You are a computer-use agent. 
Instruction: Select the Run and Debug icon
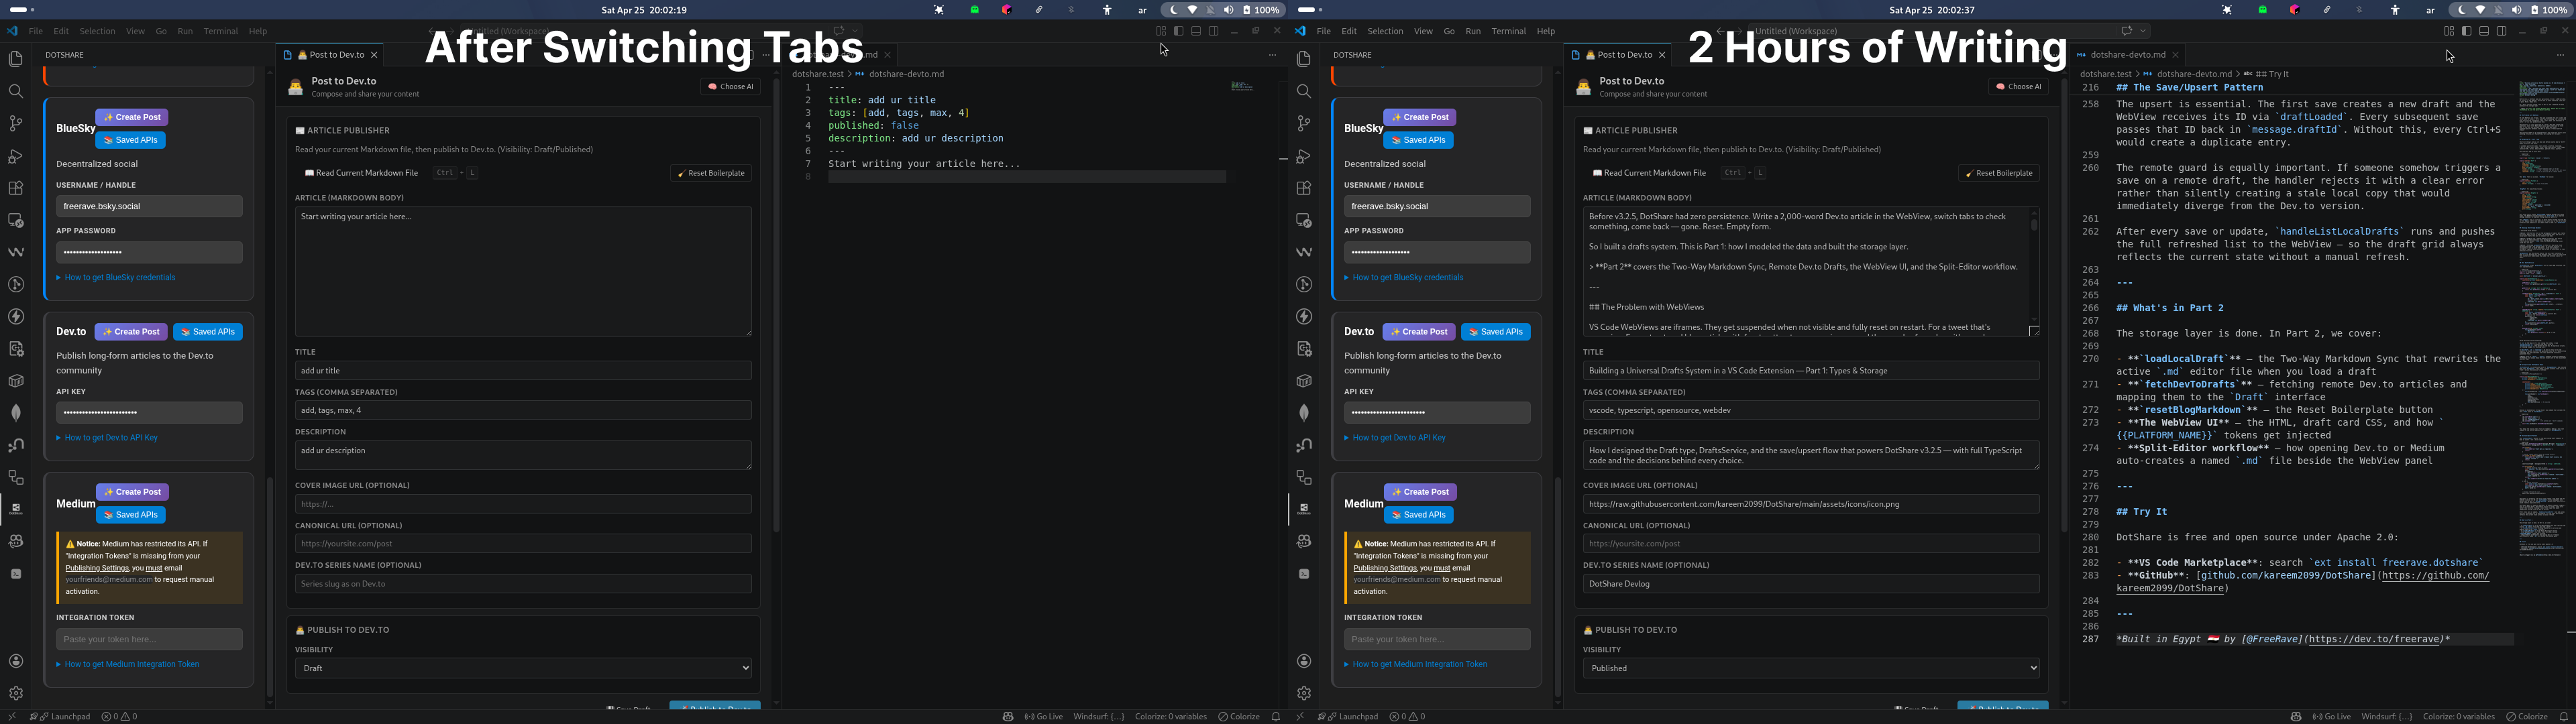pyautogui.click(x=15, y=156)
